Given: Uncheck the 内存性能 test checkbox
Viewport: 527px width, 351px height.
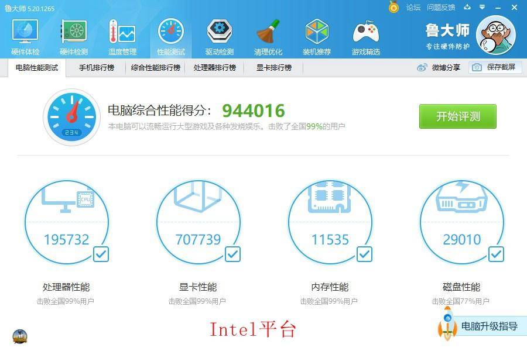Looking at the screenshot, I should coord(365,254).
